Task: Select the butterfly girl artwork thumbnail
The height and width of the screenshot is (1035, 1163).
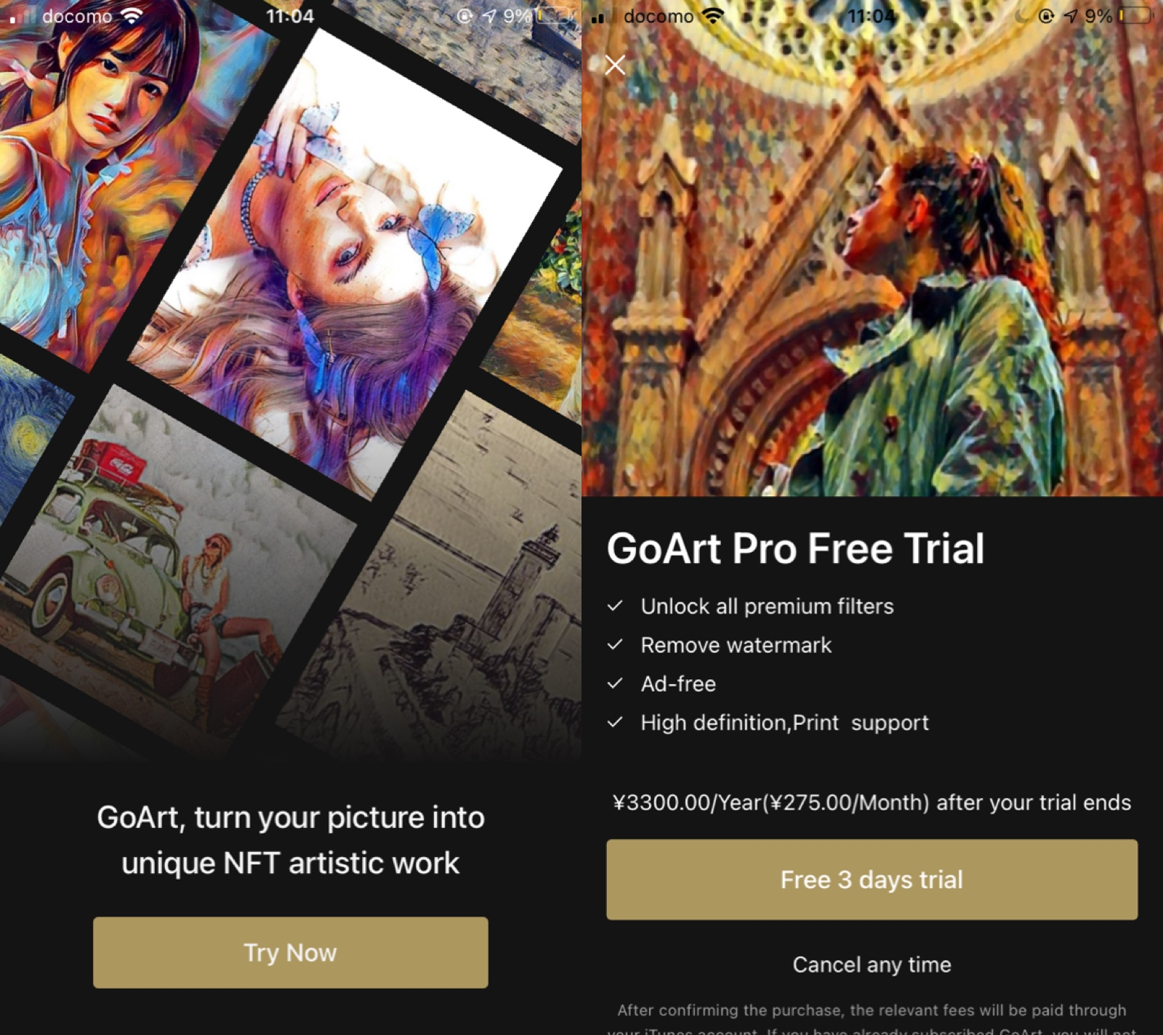Action: coord(345,261)
